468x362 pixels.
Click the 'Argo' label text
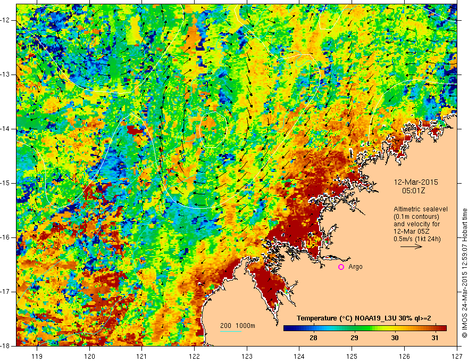(x=355, y=267)
